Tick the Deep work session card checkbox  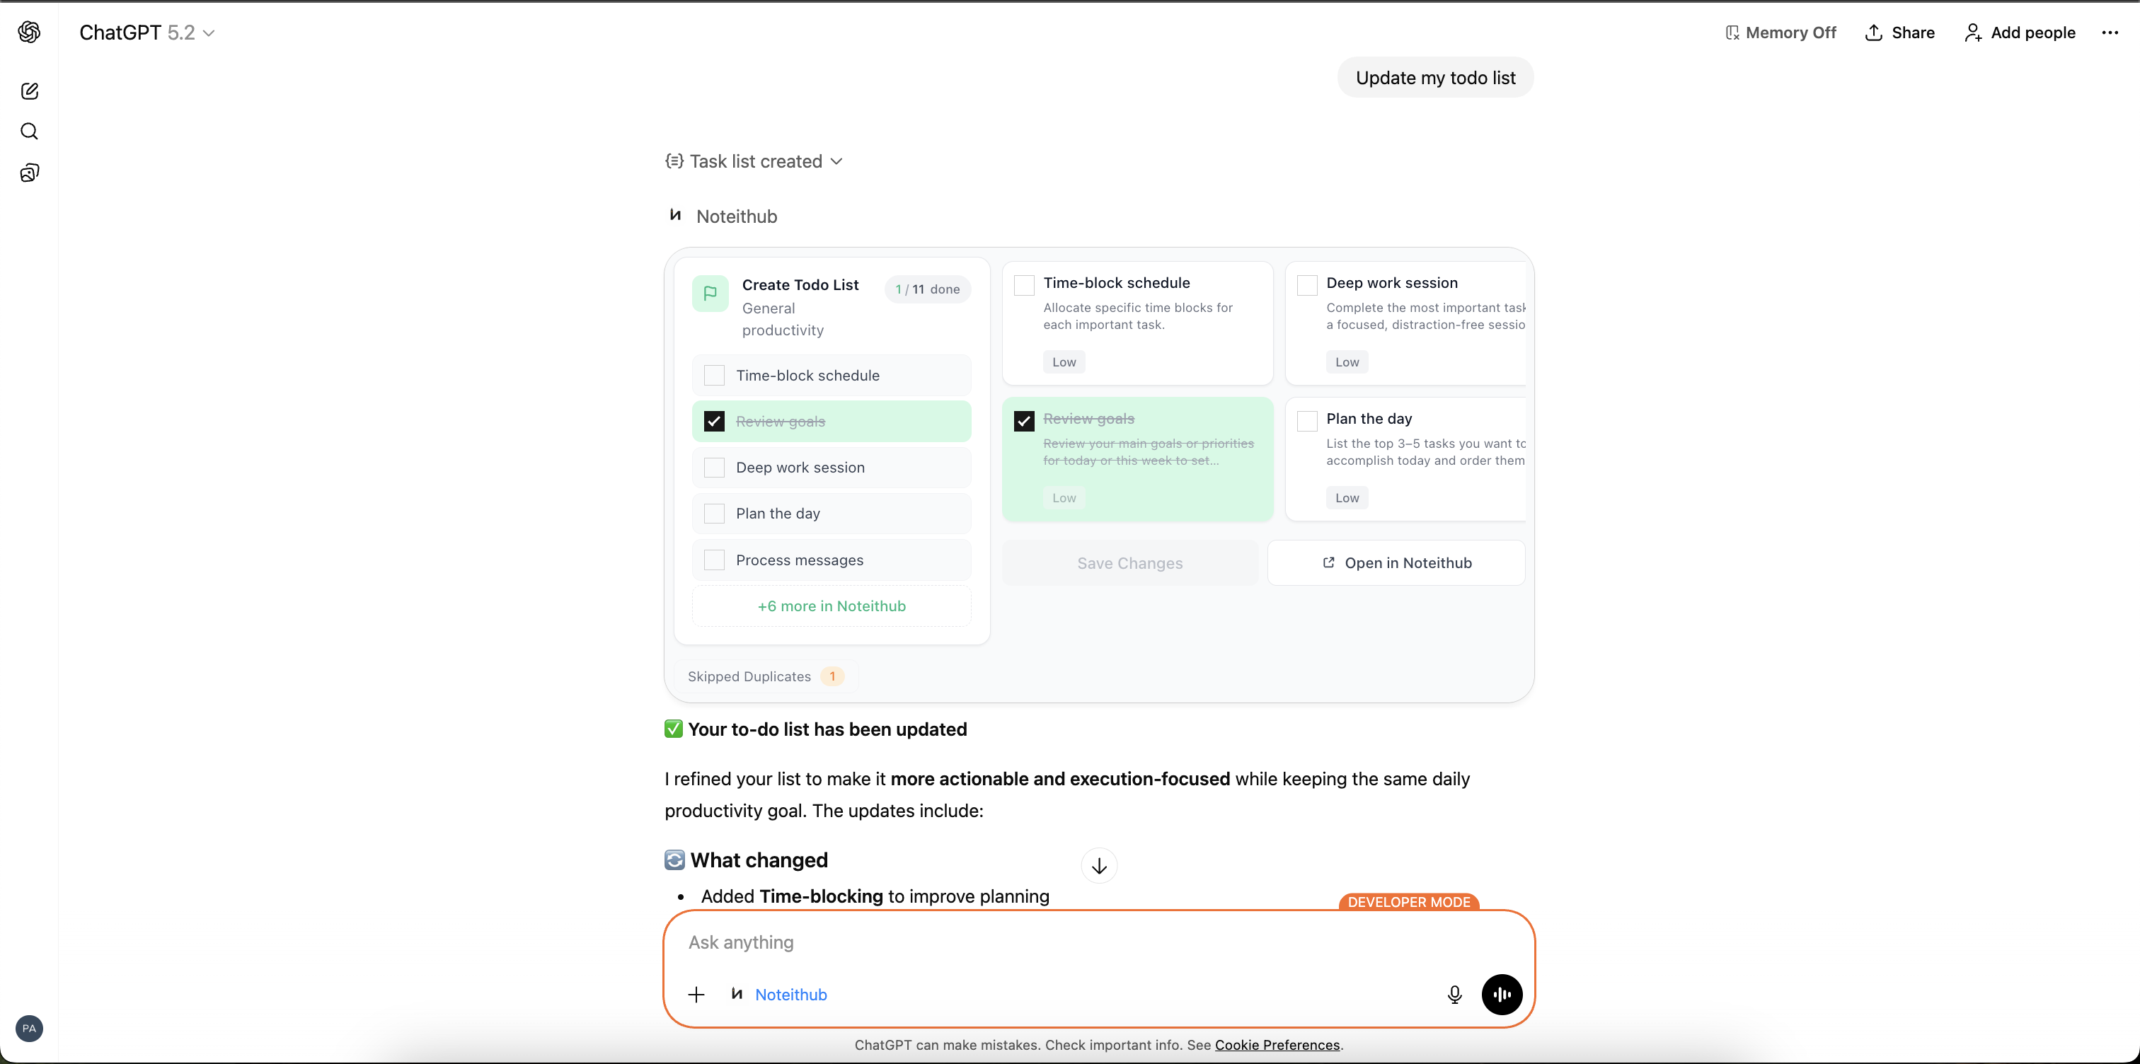click(1307, 285)
